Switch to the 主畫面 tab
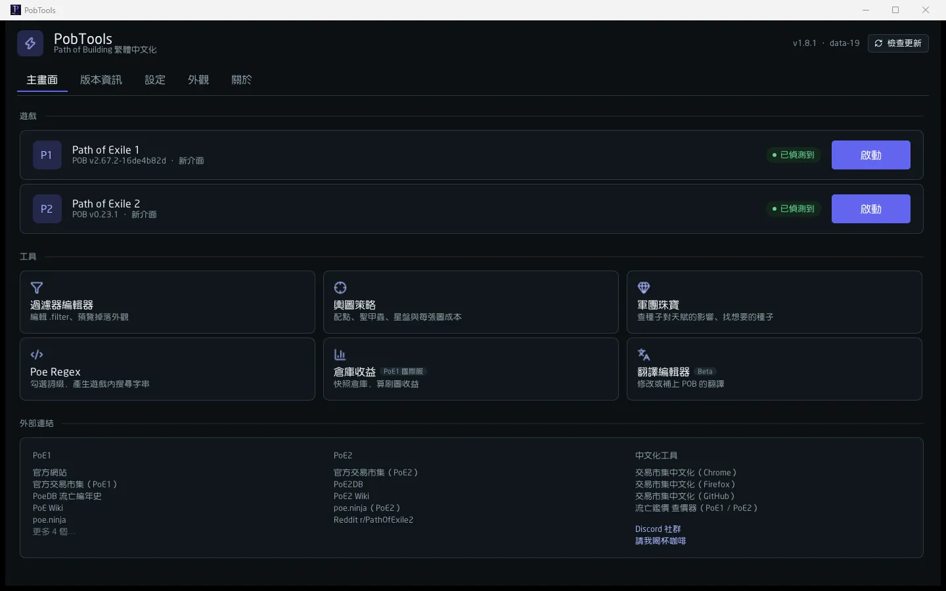 [42, 80]
